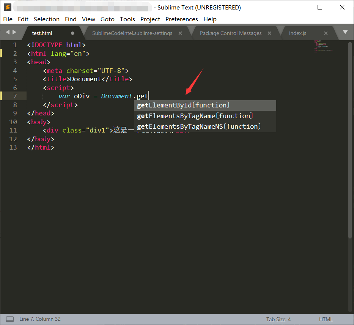The height and width of the screenshot is (325, 354).
Task: Click the oDiv variable name
Action: (82, 96)
